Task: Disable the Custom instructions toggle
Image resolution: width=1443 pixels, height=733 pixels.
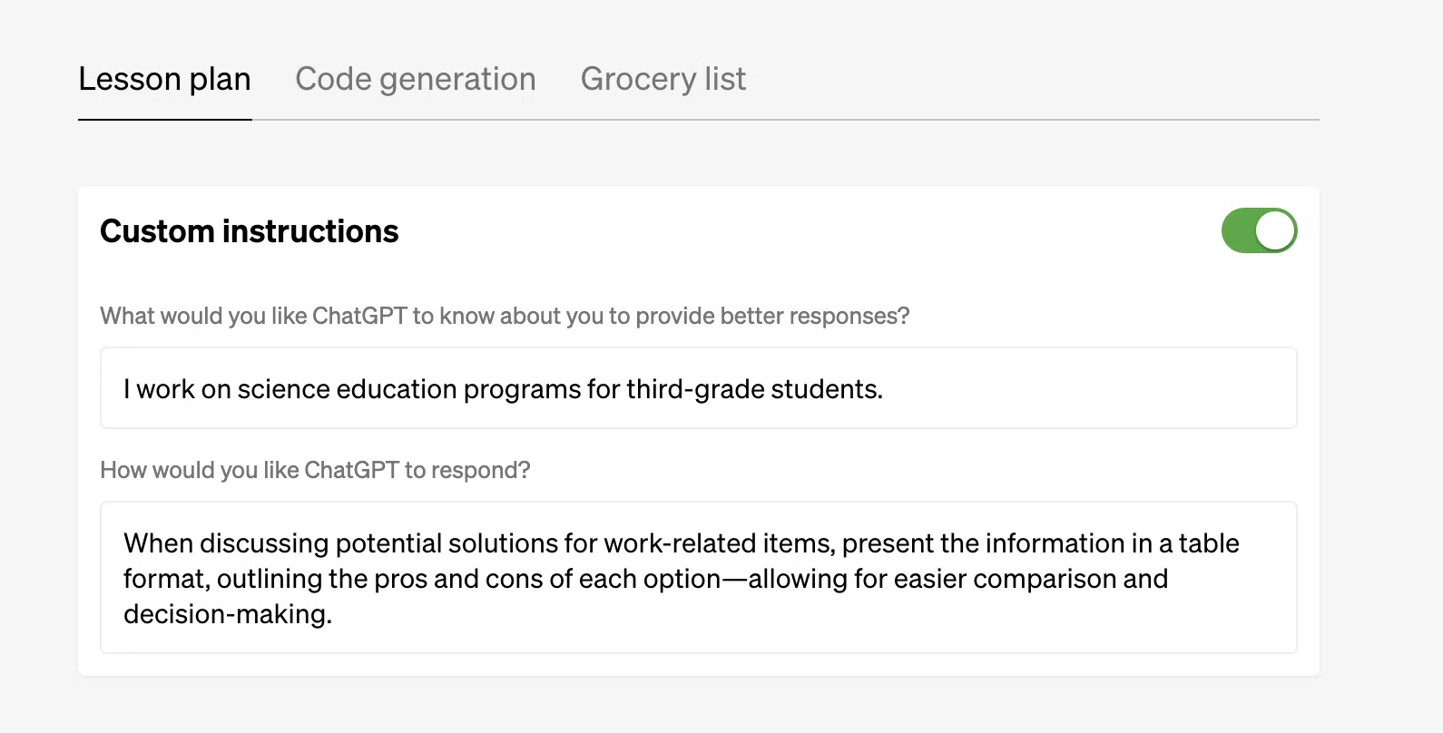Action: click(x=1259, y=230)
